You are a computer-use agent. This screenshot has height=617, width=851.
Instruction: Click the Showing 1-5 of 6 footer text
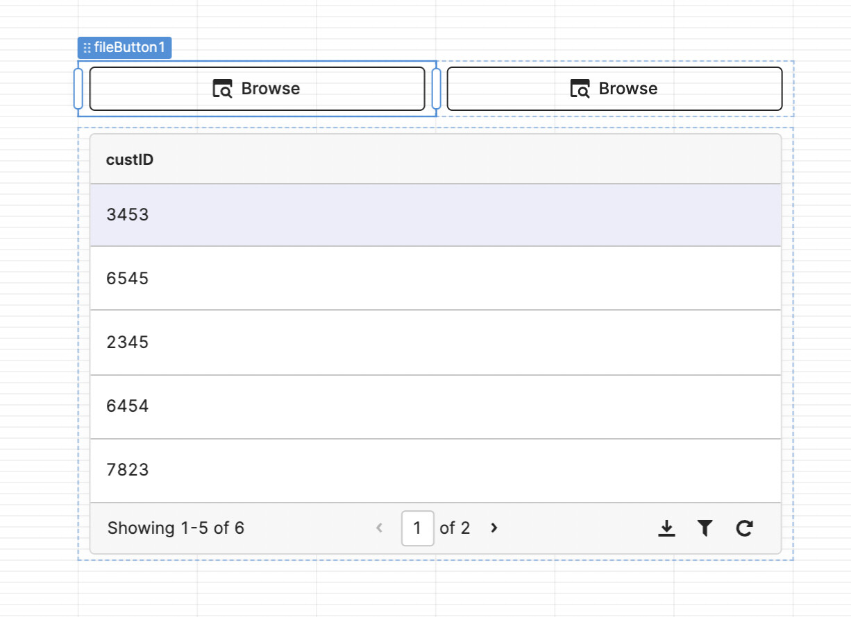[x=176, y=528]
